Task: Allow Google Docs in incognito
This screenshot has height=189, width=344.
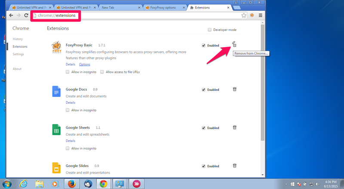Action: pos(68,110)
